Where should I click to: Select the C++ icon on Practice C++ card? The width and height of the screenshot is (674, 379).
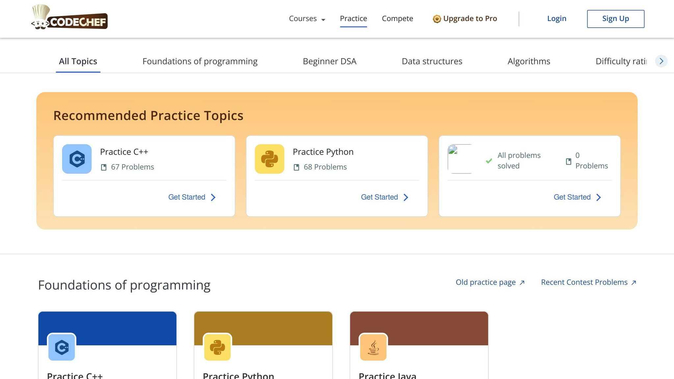click(x=76, y=159)
